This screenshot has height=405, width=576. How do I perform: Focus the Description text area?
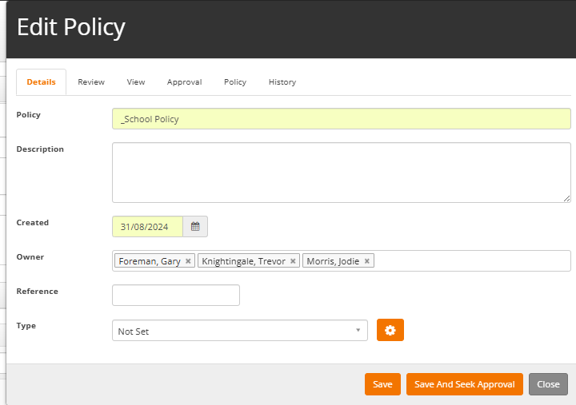tap(341, 173)
